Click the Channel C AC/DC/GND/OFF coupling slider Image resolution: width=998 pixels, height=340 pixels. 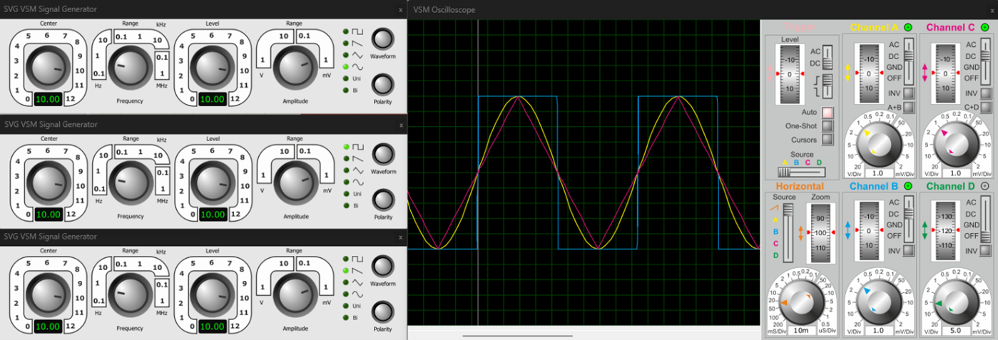tap(985, 60)
